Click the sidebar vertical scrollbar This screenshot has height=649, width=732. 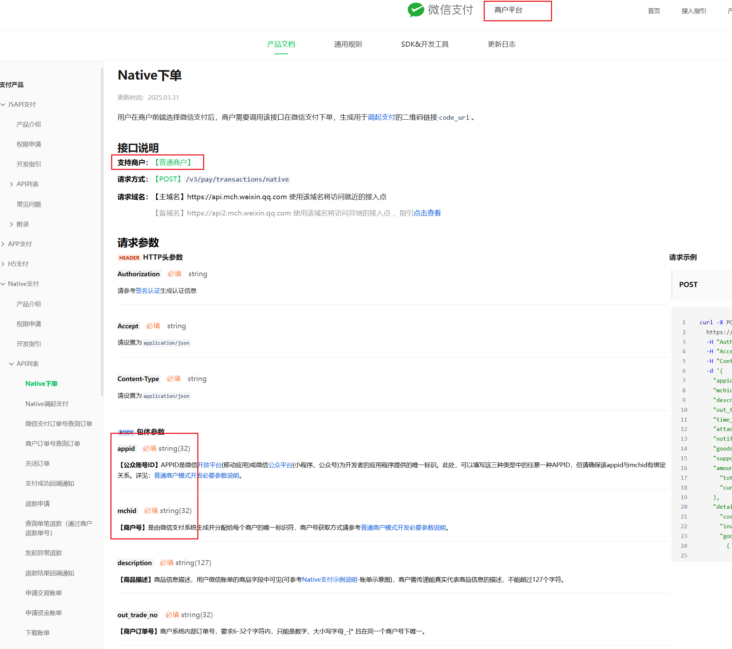(x=102, y=231)
